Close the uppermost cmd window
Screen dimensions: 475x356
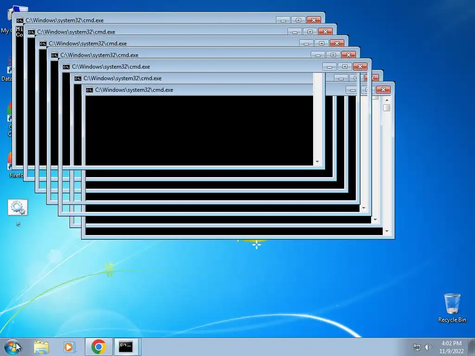[314, 20]
